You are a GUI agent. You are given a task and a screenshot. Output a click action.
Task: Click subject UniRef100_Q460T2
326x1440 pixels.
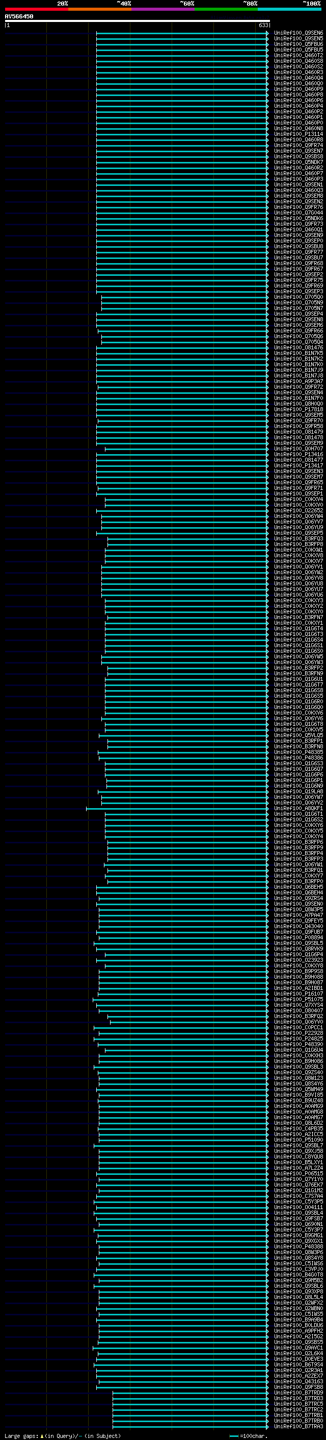point(298,55)
